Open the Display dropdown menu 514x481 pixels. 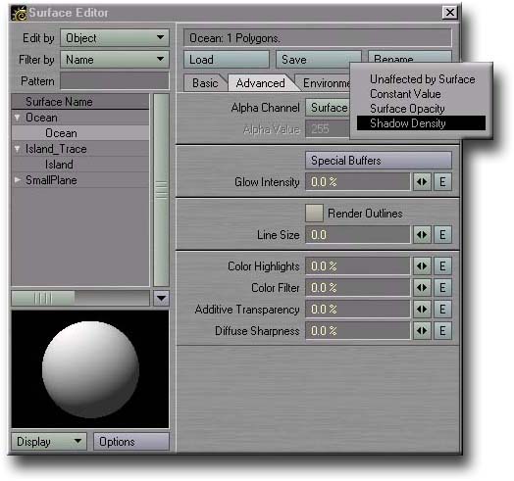point(49,442)
